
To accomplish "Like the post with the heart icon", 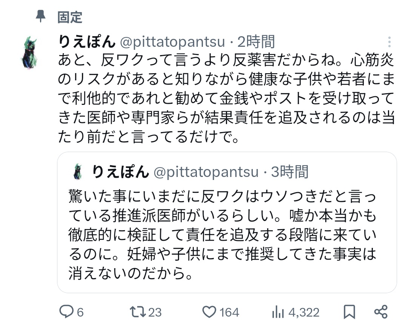I will click(x=209, y=312).
